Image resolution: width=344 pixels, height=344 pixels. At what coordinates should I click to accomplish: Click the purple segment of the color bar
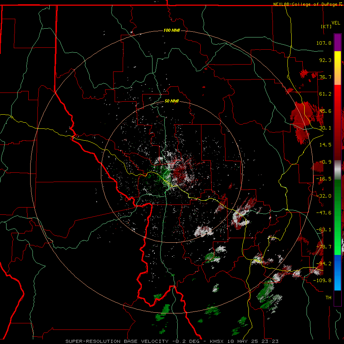[x=338, y=42]
